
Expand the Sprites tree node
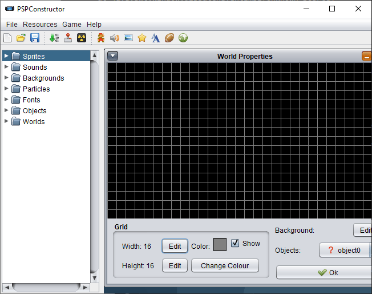[6, 56]
